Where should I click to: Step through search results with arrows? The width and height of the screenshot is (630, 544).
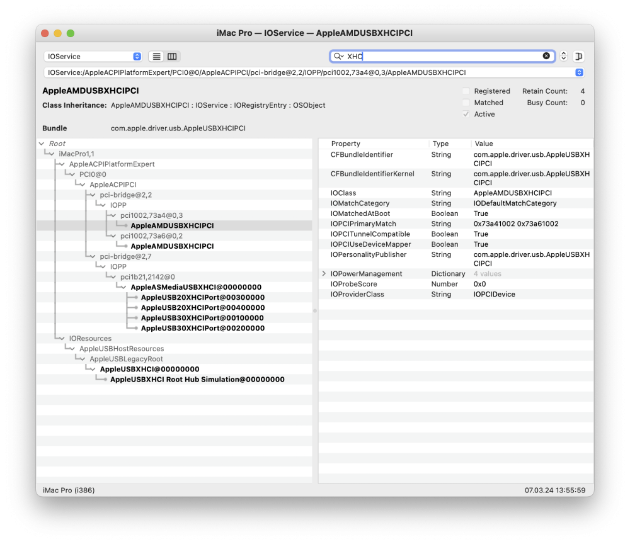(x=563, y=56)
